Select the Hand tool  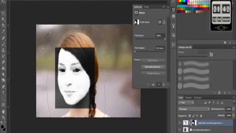click(x=3, y=112)
